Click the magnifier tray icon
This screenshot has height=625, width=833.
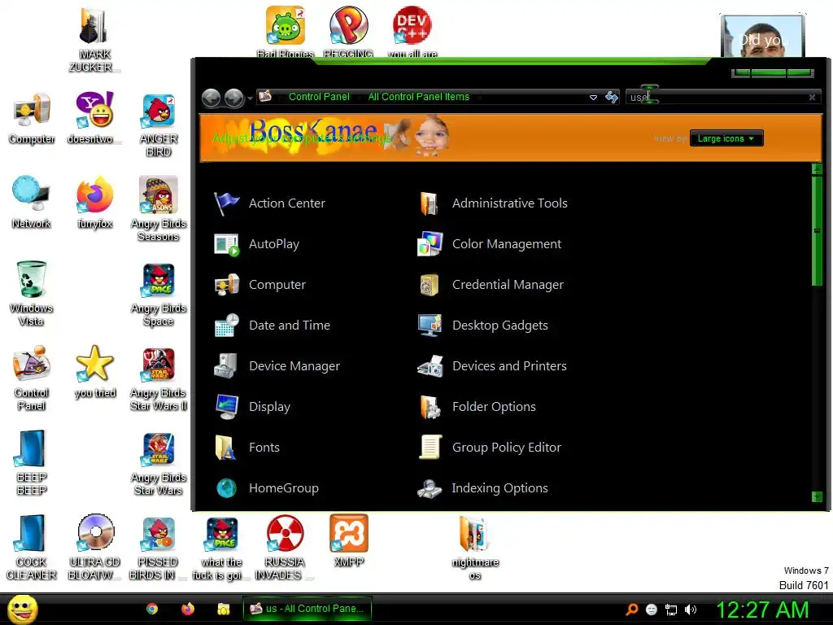tap(632, 610)
